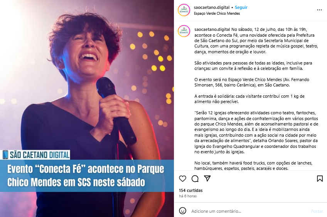Click the Postar button
Screen dimensions: 327x217
(x=317, y=211)
